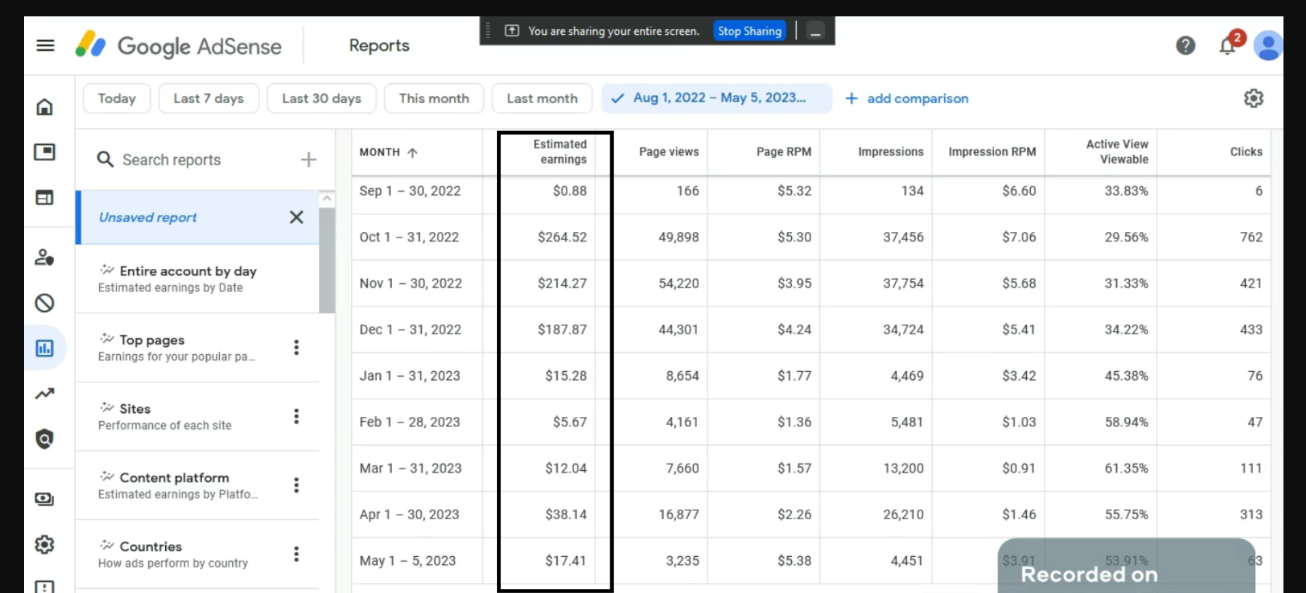Select the Apr 1 – 30, 2023 row
Viewport: 1306px width, 593px height.
(x=811, y=515)
